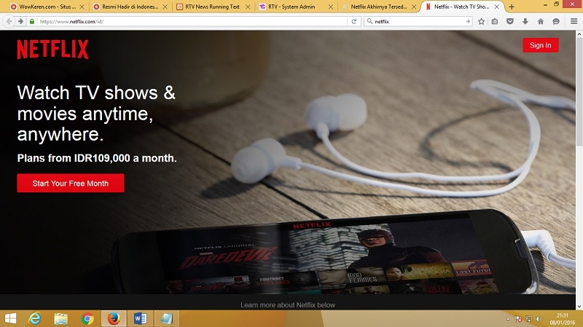Click the scrollbar up arrow
The width and height of the screenshot is (583, 327).
tap(579, 34)
